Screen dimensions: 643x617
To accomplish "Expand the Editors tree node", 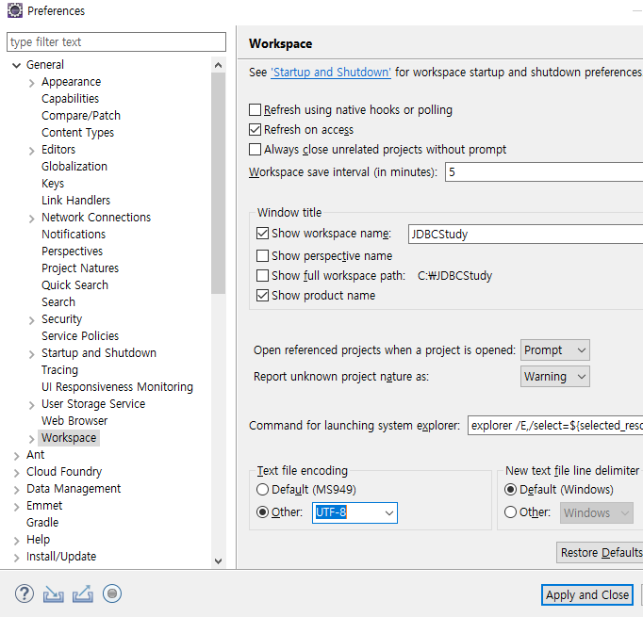I will click(31, 151).
